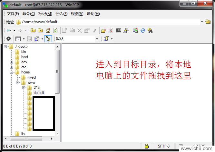Collapse the home folder node

click(x=12, y=72)
